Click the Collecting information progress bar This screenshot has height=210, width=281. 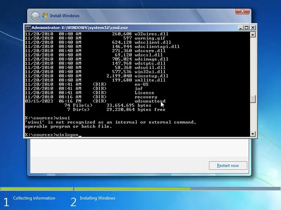coord(36,189)
